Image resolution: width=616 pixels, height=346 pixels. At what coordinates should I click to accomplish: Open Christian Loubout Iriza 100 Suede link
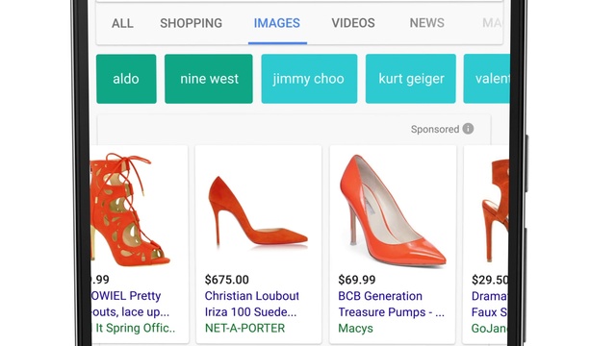click(252, 304)
